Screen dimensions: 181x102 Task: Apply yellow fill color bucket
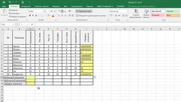(x=48, y=16)
